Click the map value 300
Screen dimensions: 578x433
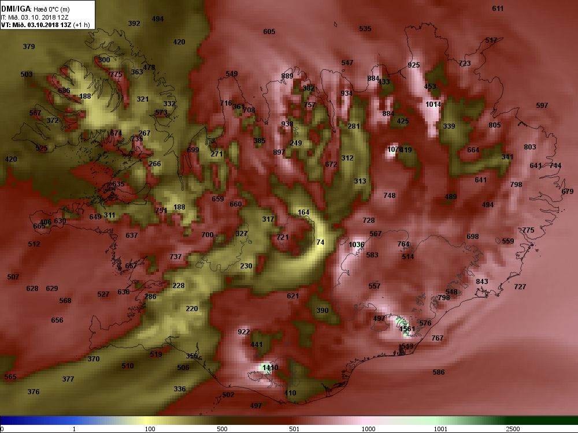104,59
